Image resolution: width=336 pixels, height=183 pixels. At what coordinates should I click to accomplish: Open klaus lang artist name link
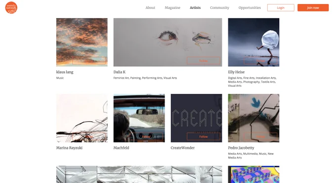click(x=65, y=72)
